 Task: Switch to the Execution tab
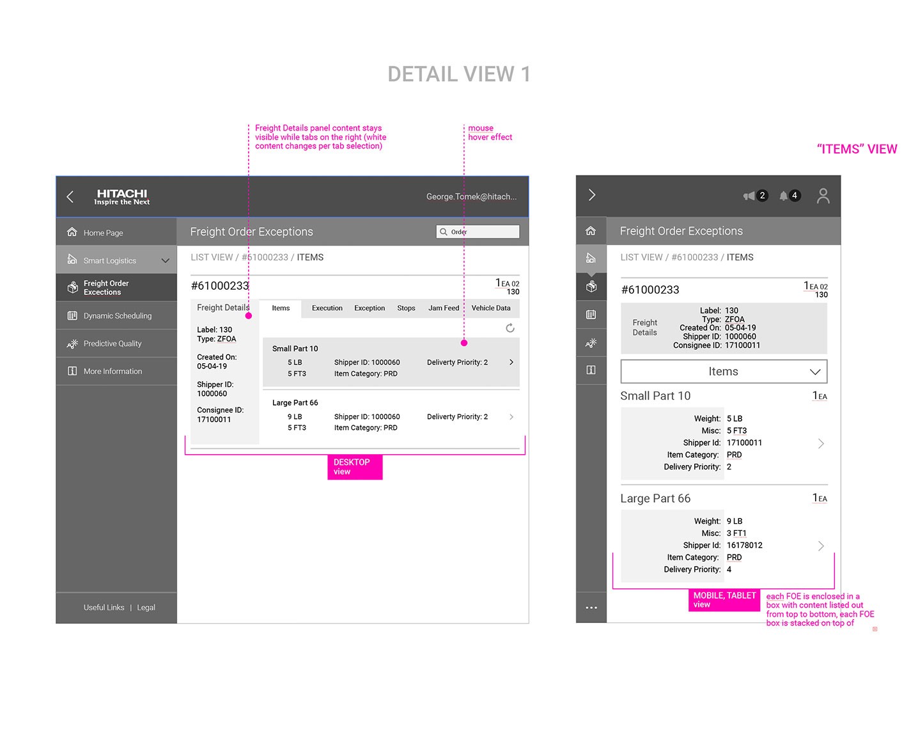pyautogui.click(x=327, y=308)
